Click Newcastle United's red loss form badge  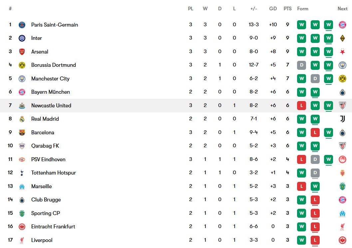301,105
